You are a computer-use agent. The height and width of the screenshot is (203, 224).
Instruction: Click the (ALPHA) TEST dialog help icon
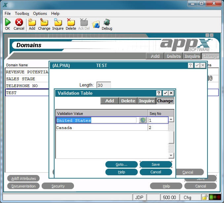pyautogui.click(x=190, y=65)
